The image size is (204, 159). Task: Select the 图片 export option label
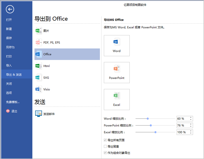pyautogui.click(x=46, y=31)
